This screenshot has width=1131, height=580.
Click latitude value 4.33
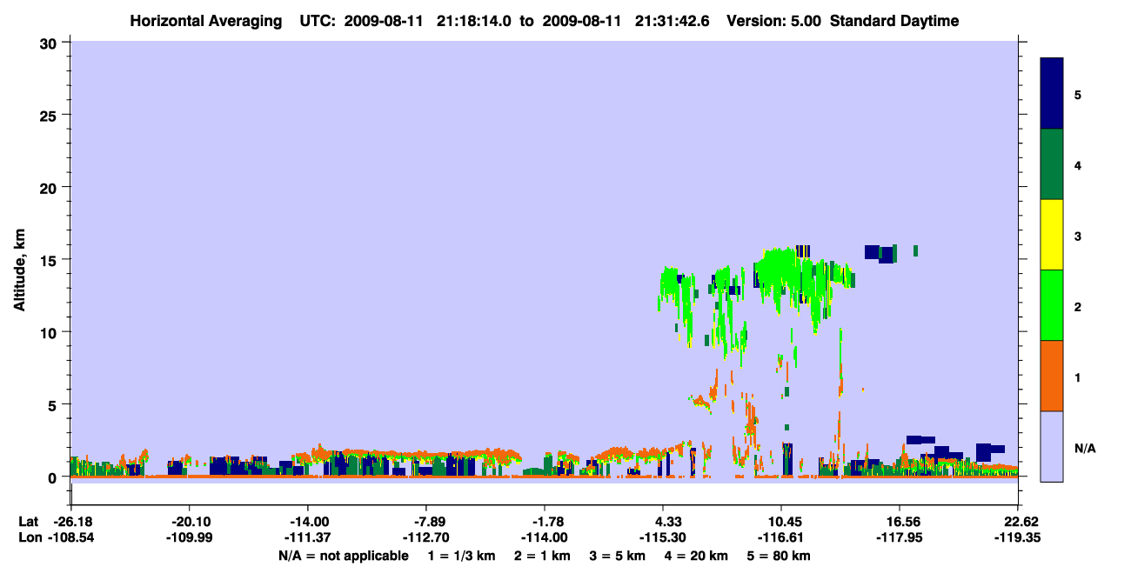pyautogui.click(x=664, y=521)
